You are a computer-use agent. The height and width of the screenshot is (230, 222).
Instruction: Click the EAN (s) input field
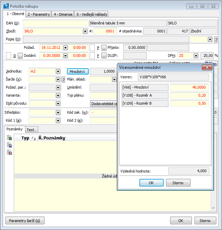(56, 23)
